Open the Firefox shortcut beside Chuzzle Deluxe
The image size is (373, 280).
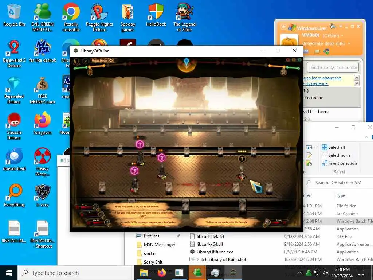point(43,123)
